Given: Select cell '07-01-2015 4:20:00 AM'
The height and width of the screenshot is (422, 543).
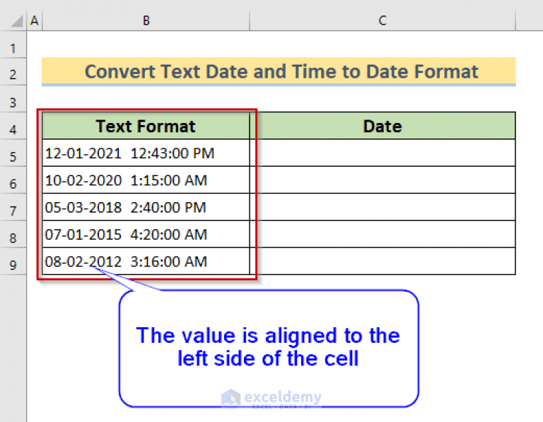Looking at the screenshot, I should tap(146, 234).
